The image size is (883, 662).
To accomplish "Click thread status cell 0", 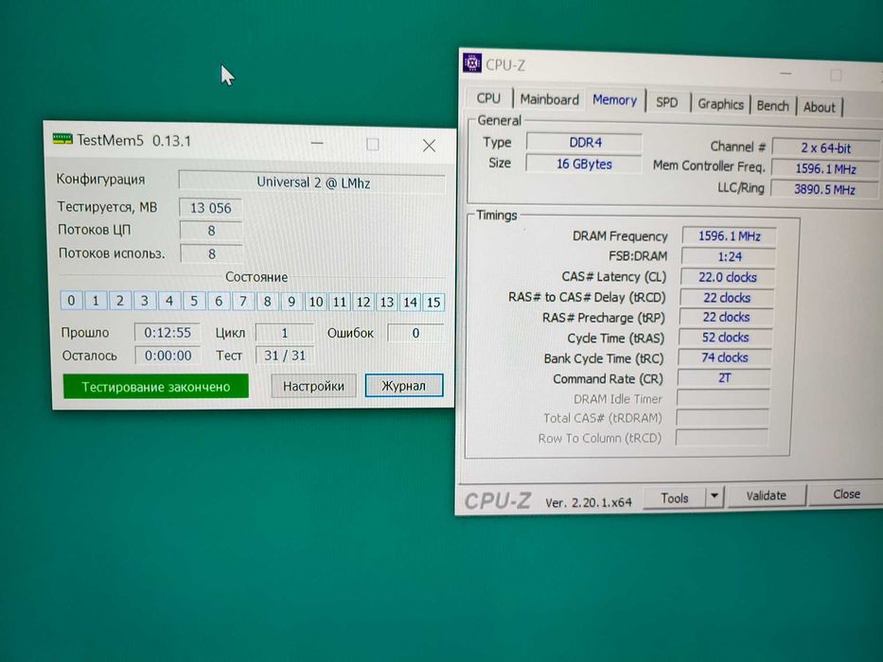I will coord(71,301).
